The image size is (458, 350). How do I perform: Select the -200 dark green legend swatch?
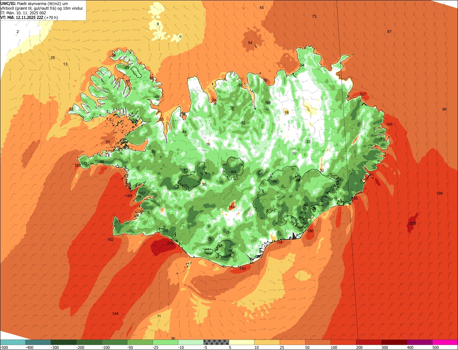tap(89, 342)
